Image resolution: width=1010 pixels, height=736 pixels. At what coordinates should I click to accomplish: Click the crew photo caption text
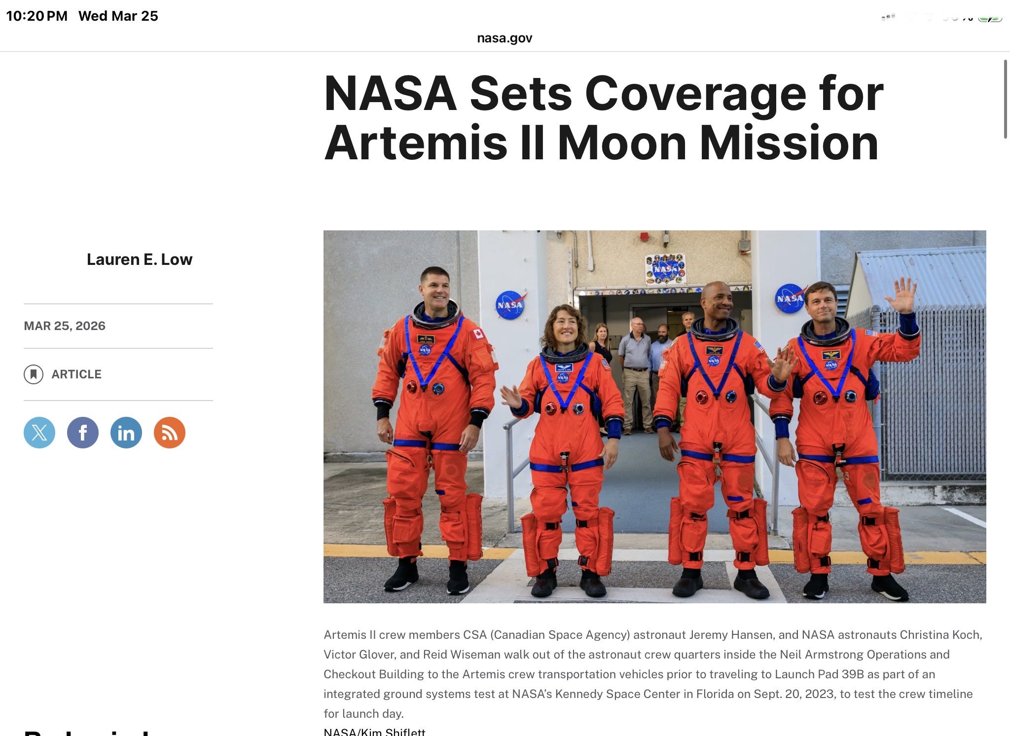tap(652, 674)
